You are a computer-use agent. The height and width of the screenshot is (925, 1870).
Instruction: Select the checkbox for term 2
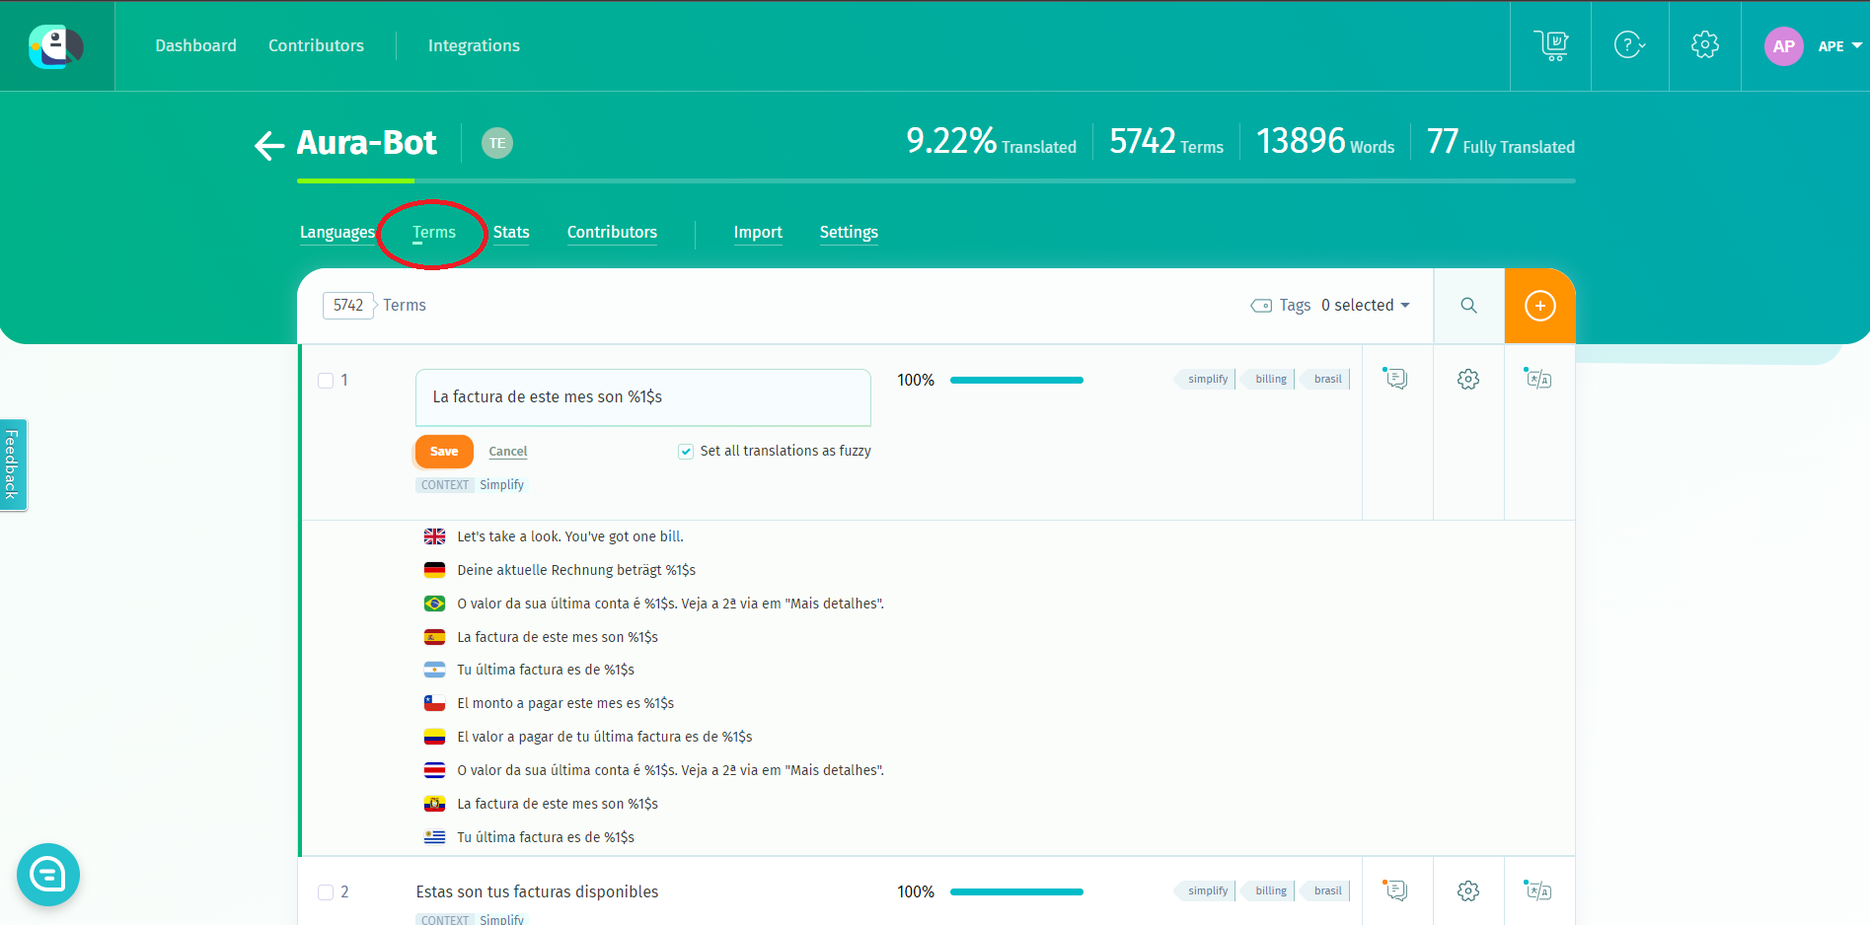326,892
